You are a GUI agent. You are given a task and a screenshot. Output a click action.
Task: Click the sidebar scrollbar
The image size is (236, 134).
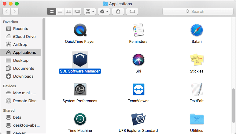click(44, 59)
